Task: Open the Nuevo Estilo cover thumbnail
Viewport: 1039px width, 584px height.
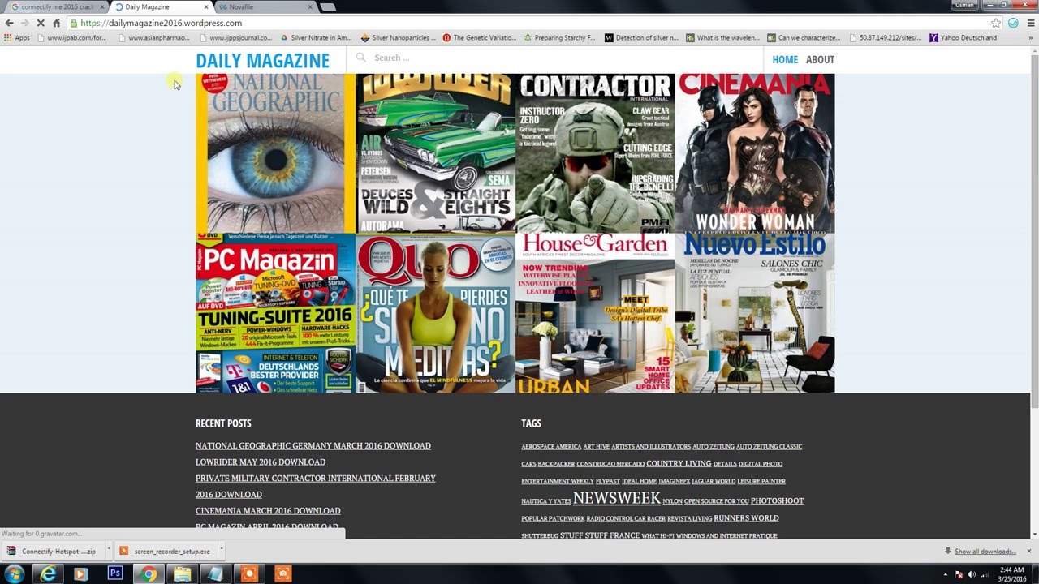Action: point(755,313)
